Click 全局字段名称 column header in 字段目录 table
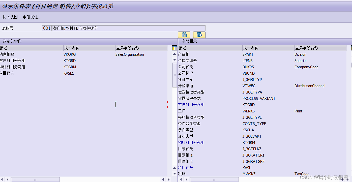Viewport: 352px width, 182px height. point(320,48)
